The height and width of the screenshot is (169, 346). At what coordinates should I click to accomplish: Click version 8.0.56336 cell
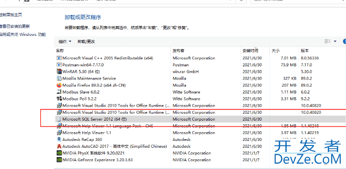pyautogui.click(x=310, y=58)
